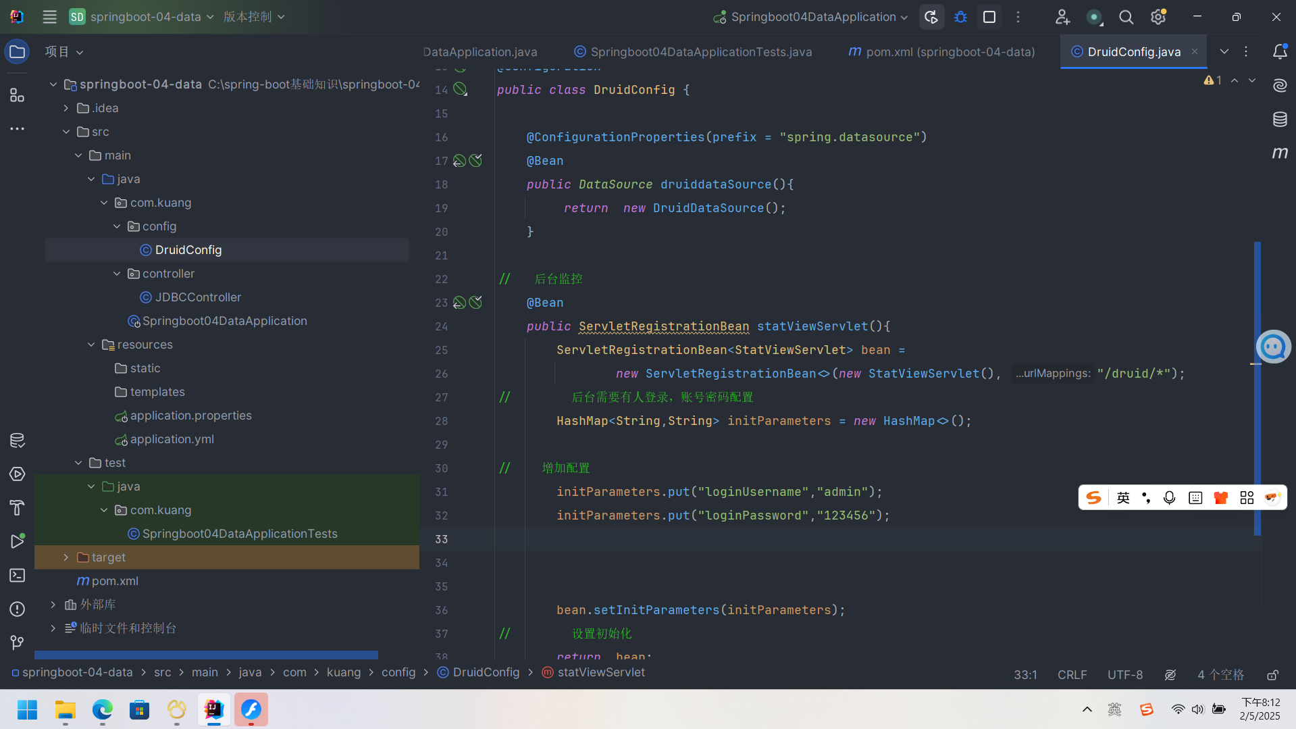Select JDBCController in project tree

click(x=198, y=297)
